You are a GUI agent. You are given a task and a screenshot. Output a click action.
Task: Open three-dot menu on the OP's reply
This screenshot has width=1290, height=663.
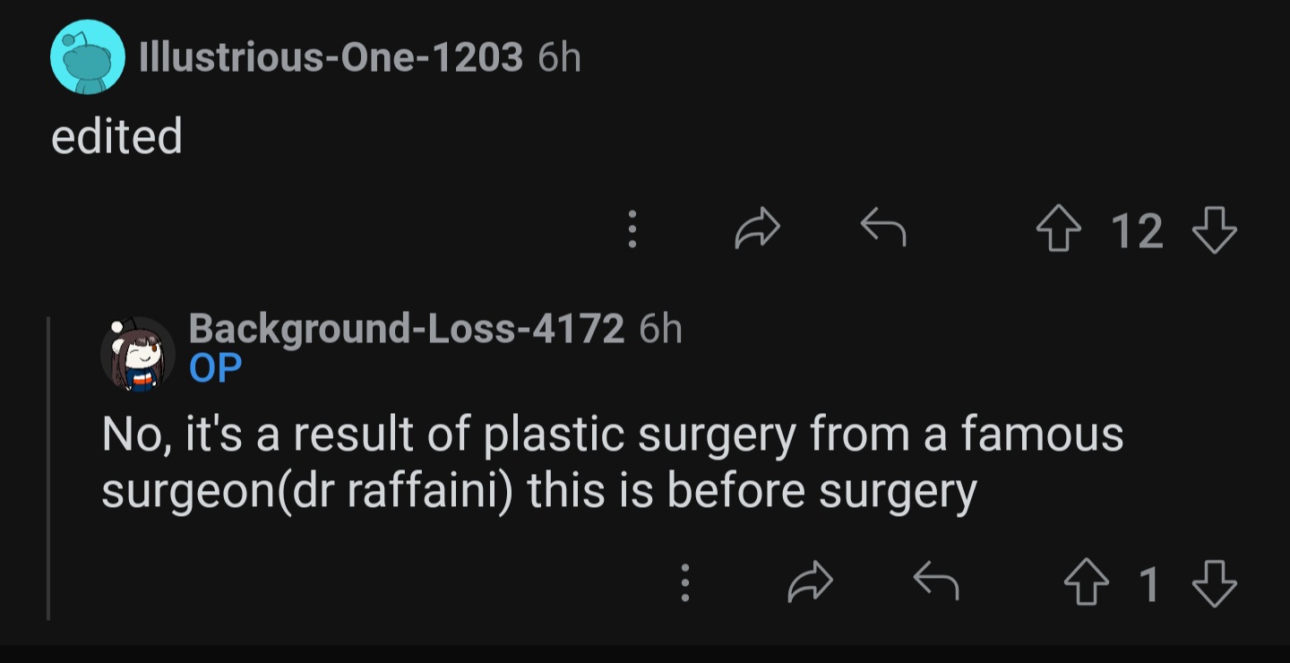click(685, 582)
